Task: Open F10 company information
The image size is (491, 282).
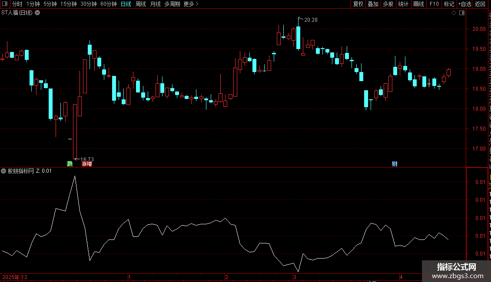Action: pyautogui.click(x=434, y=4)
